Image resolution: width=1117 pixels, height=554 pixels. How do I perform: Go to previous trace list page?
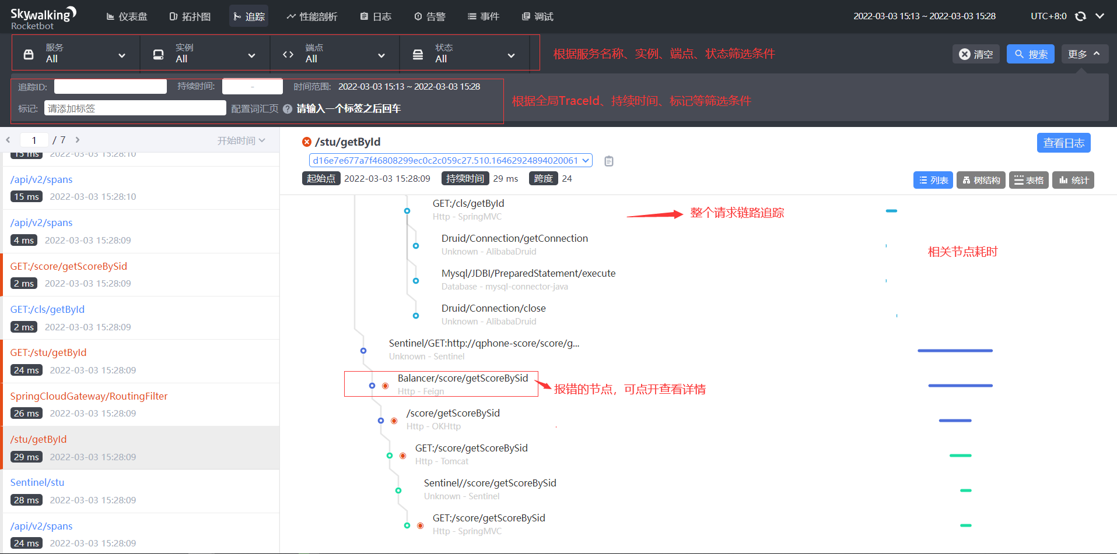[8, 140]
